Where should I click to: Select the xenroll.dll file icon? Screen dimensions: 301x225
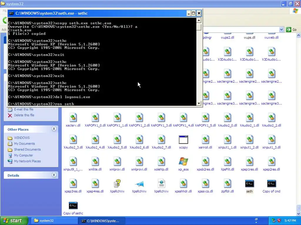(205, 140)
